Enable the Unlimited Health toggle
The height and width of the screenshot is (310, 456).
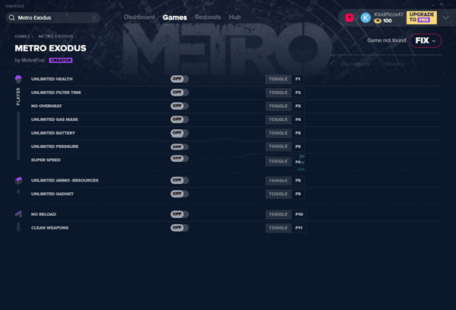pyautogui.click(x=179, y=79)
